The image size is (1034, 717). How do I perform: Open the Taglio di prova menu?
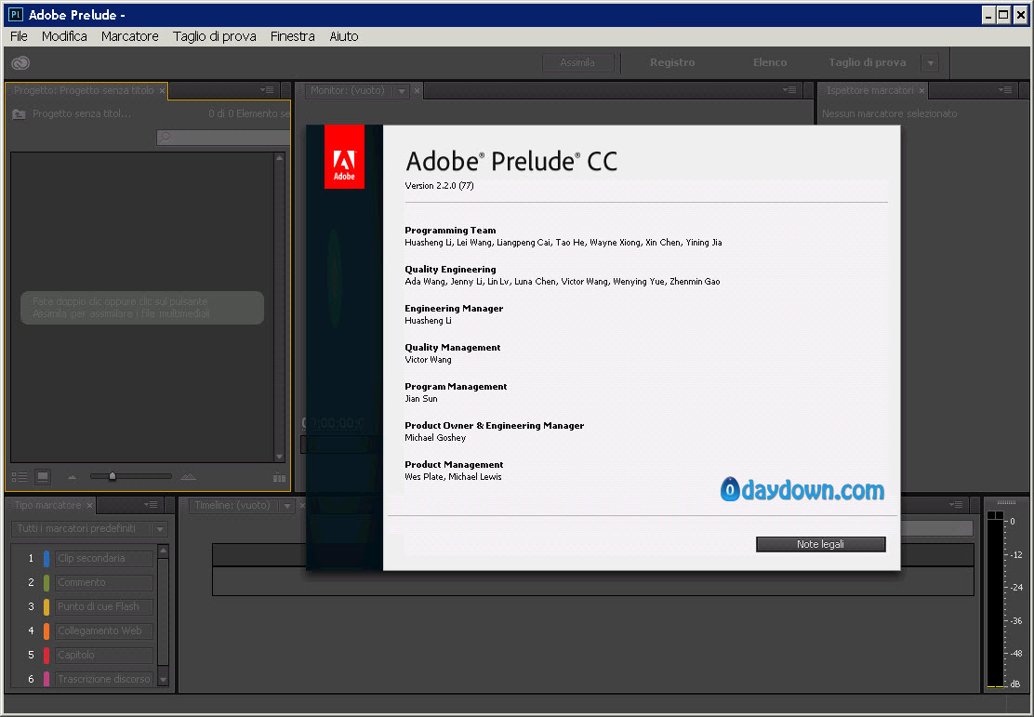pyautogui.click(x=214, y=36)
